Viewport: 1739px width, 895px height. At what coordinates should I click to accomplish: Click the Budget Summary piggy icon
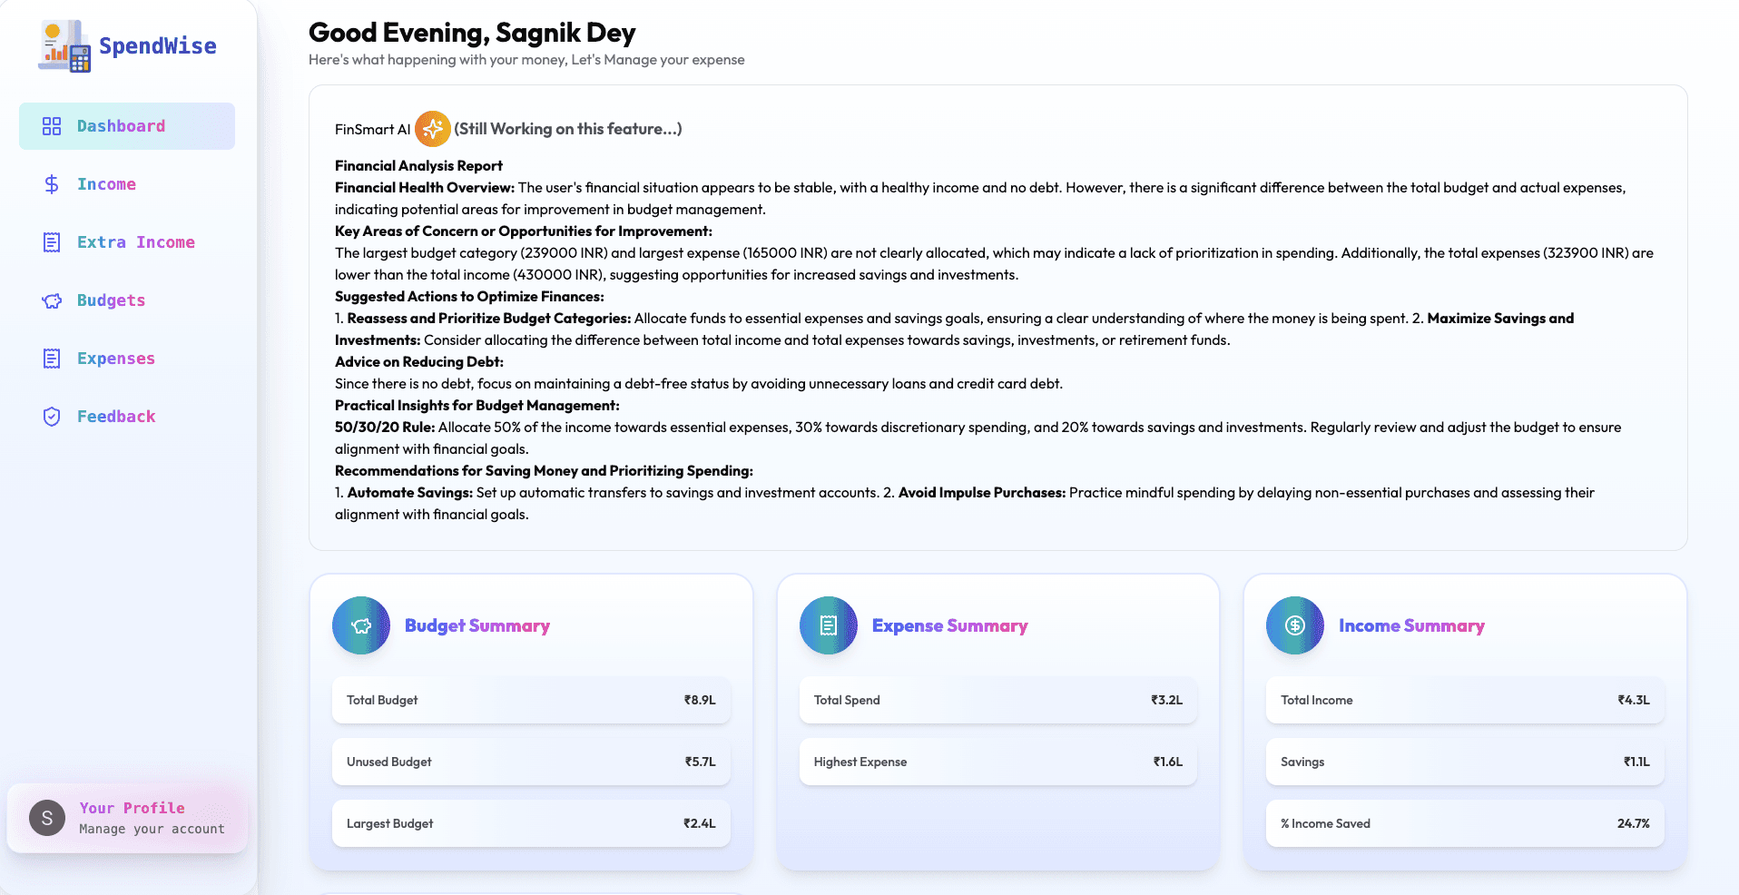pos(361,625)
